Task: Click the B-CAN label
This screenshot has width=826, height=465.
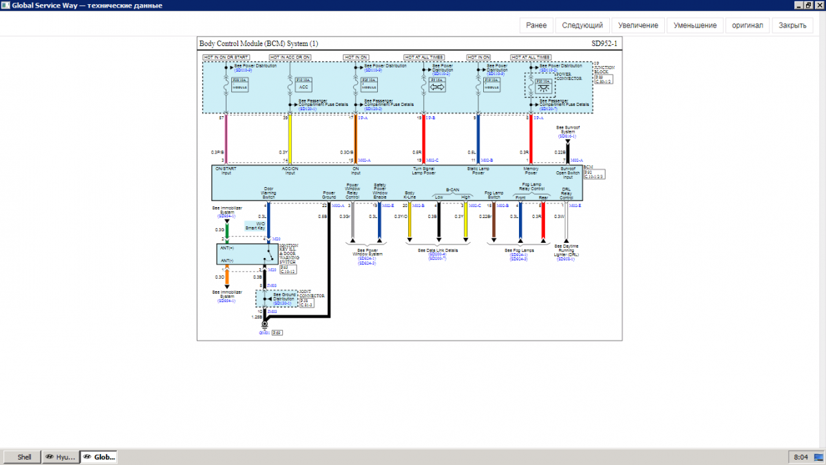Action: [453, 190]
